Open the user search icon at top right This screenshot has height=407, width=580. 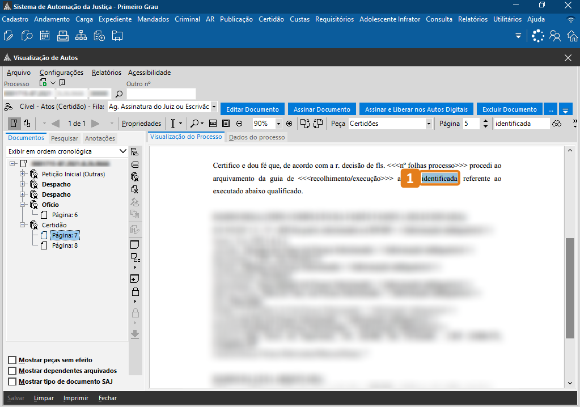point(555,36)
